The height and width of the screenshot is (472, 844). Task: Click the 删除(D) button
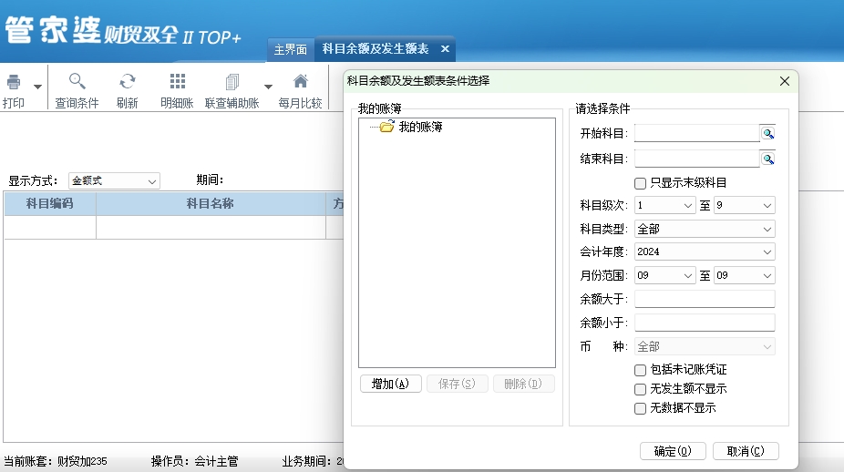pyautogui.click(x=524, y=384)
